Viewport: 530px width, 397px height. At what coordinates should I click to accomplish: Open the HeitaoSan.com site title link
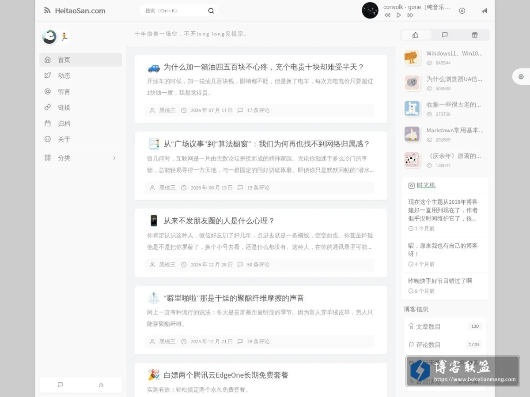tap(80, 11)
